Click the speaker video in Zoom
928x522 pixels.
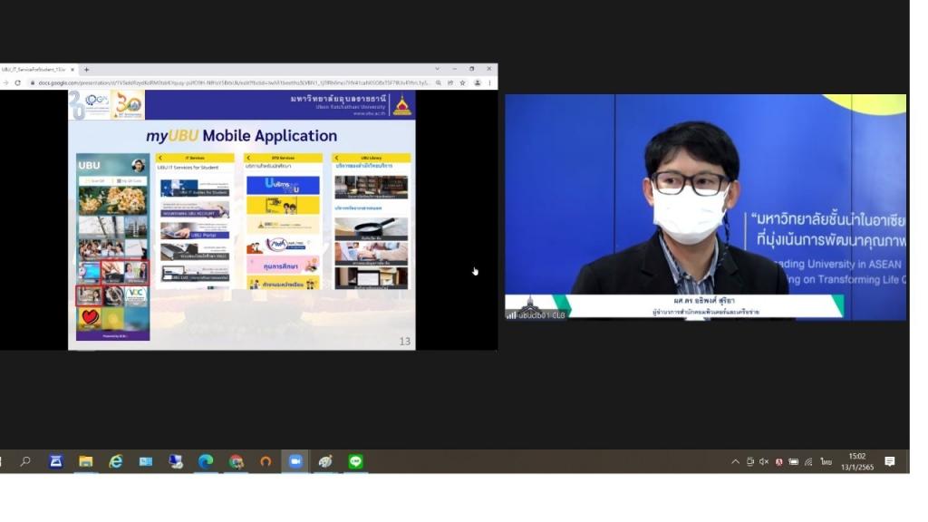[705, 207]
